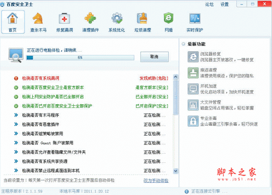Viewport: 272px width, 195px height.
Task: Click arrow icon beside 检测是否组策略被禁用
Action: pyautogui.click(x=16, y=133)
